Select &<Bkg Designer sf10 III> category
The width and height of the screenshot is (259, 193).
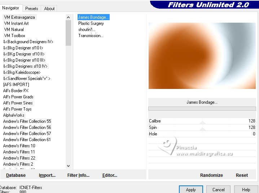pos(24,60)
